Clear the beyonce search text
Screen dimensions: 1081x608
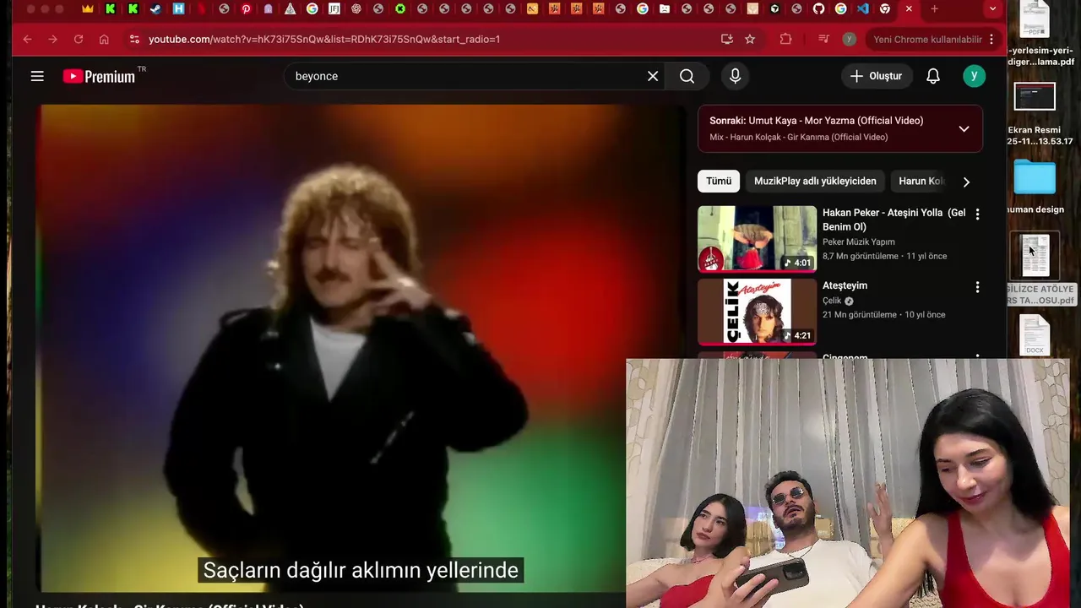653,76
